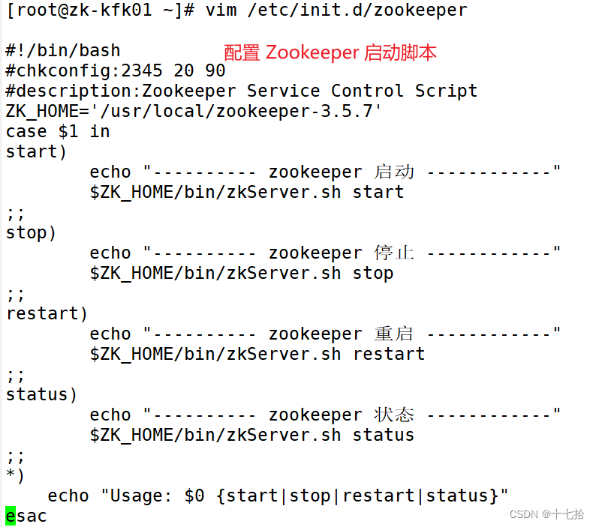Click the zkServer.sh stop command line
The height and width of the screenshot is (527, 596).
[242, 274]
